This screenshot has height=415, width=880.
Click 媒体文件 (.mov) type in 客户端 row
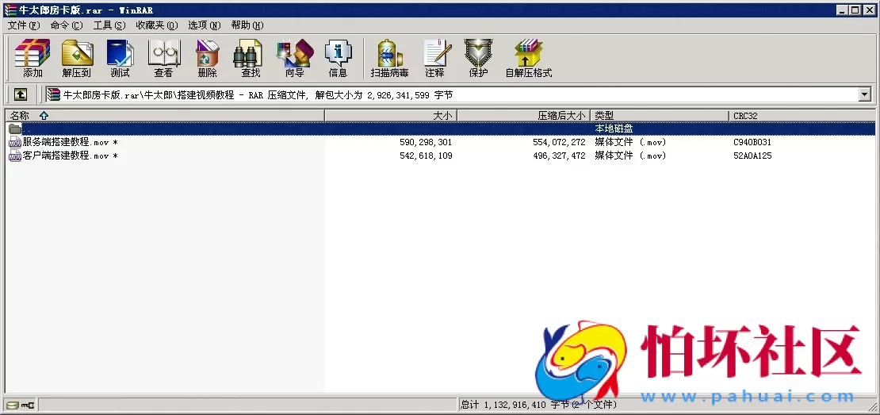point(630,156)
